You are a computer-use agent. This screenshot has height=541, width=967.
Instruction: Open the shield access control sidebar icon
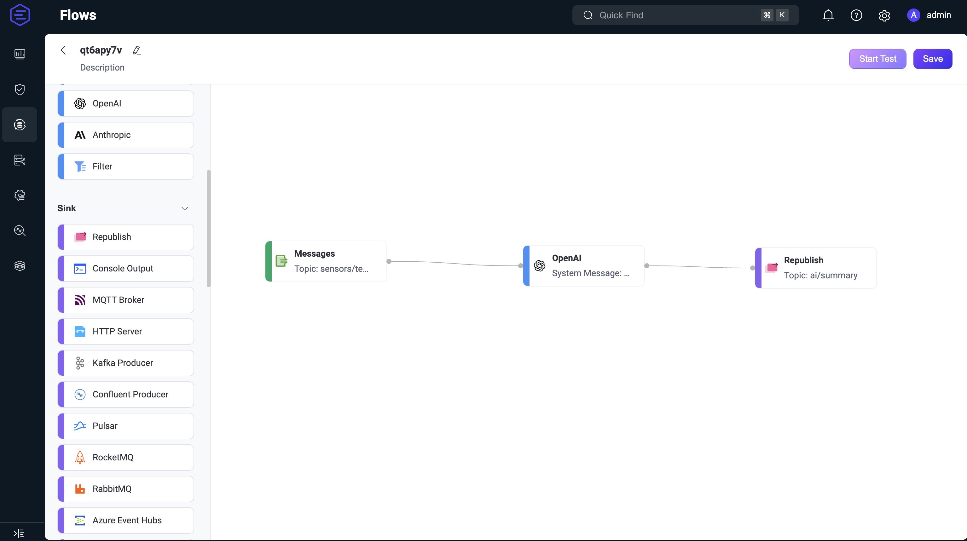click(20, 89)
